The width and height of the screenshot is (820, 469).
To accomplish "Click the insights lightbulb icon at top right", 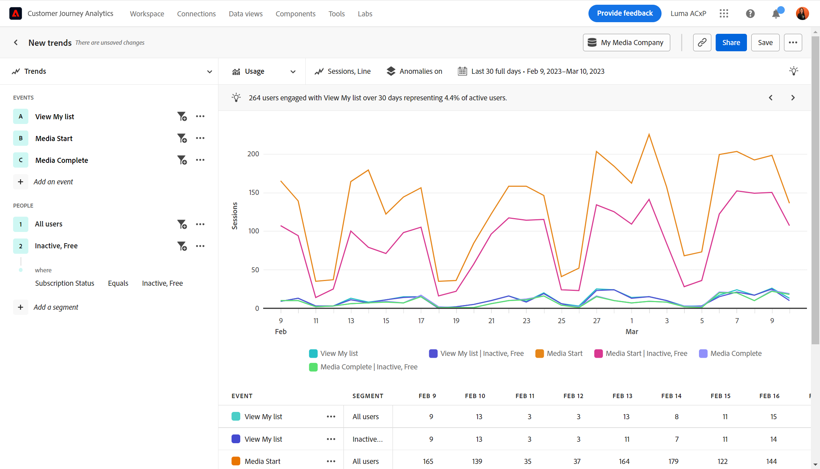I will [x=793, y=71].
